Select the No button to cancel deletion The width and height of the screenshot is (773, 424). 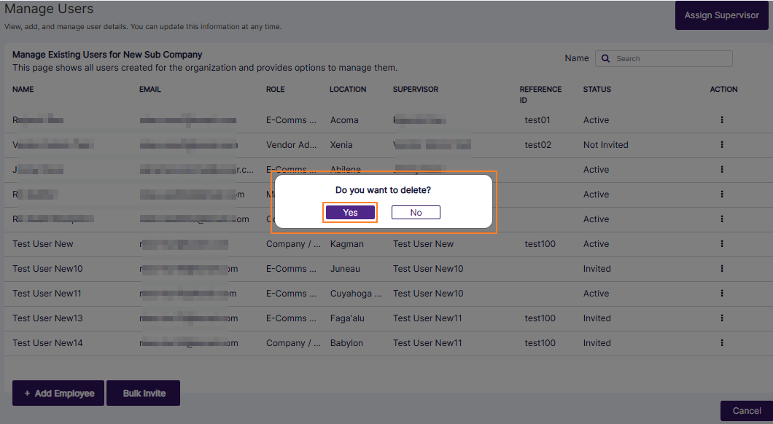click(x=416, y=212)
